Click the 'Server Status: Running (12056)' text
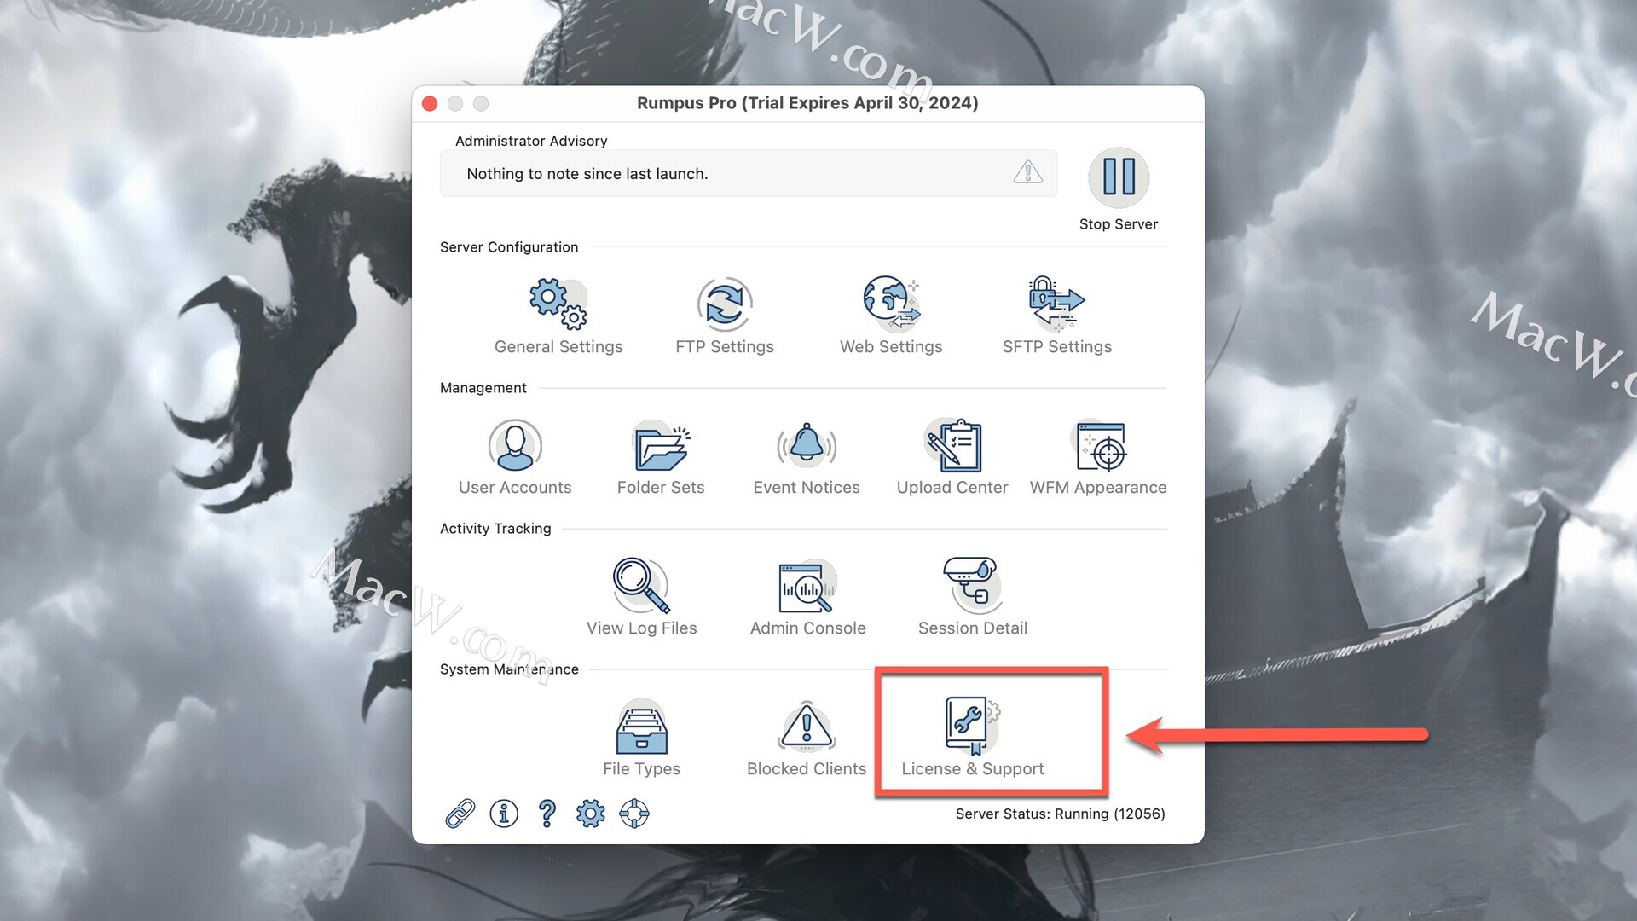 [1060, 814]
